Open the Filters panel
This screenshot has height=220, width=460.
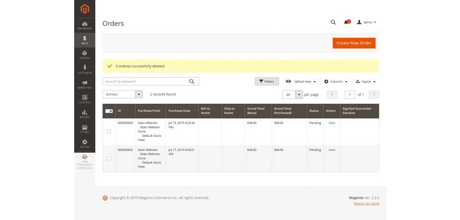266,81
